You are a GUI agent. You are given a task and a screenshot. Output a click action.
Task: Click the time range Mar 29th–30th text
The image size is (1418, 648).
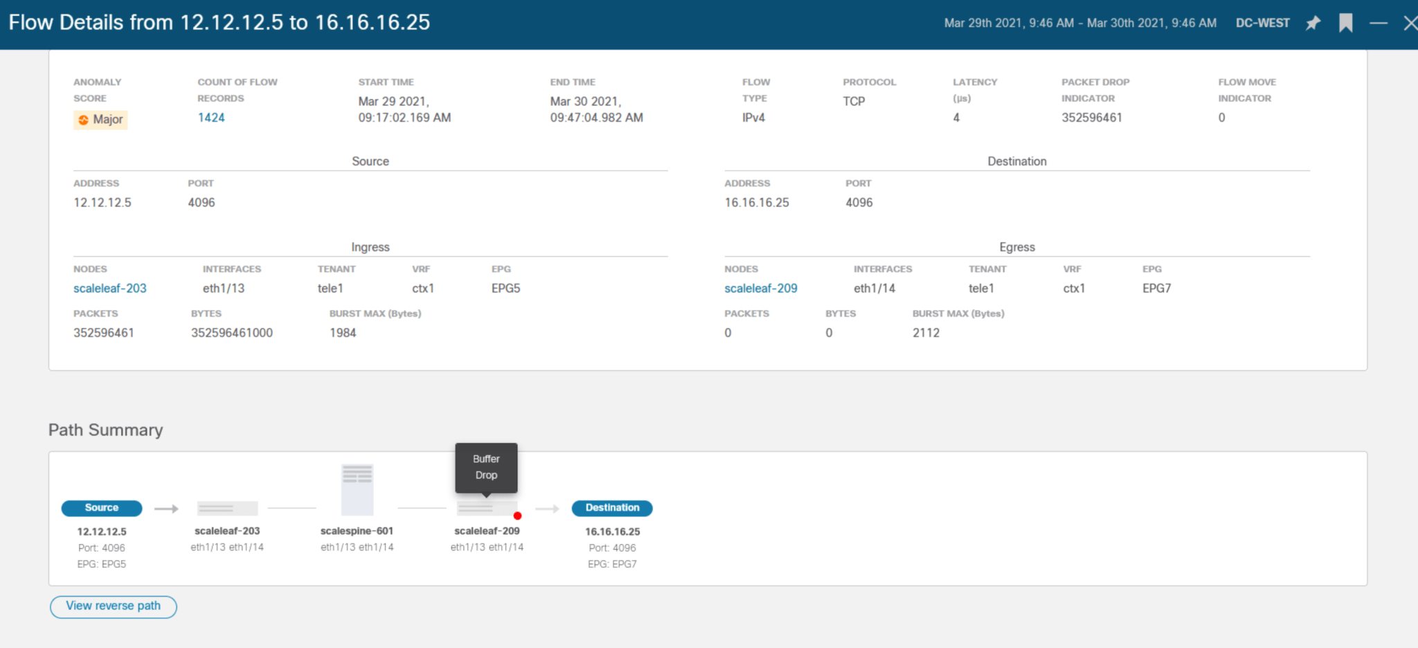[1080, 23]
